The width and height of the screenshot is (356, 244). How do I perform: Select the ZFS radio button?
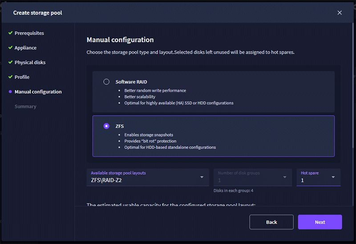coord(106,126)
